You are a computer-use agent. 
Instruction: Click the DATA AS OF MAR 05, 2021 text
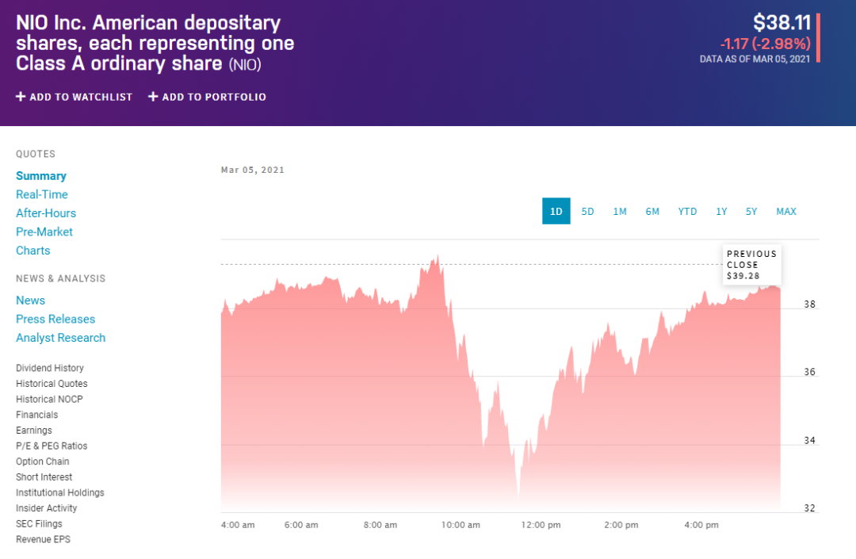[x=755, y=59]
